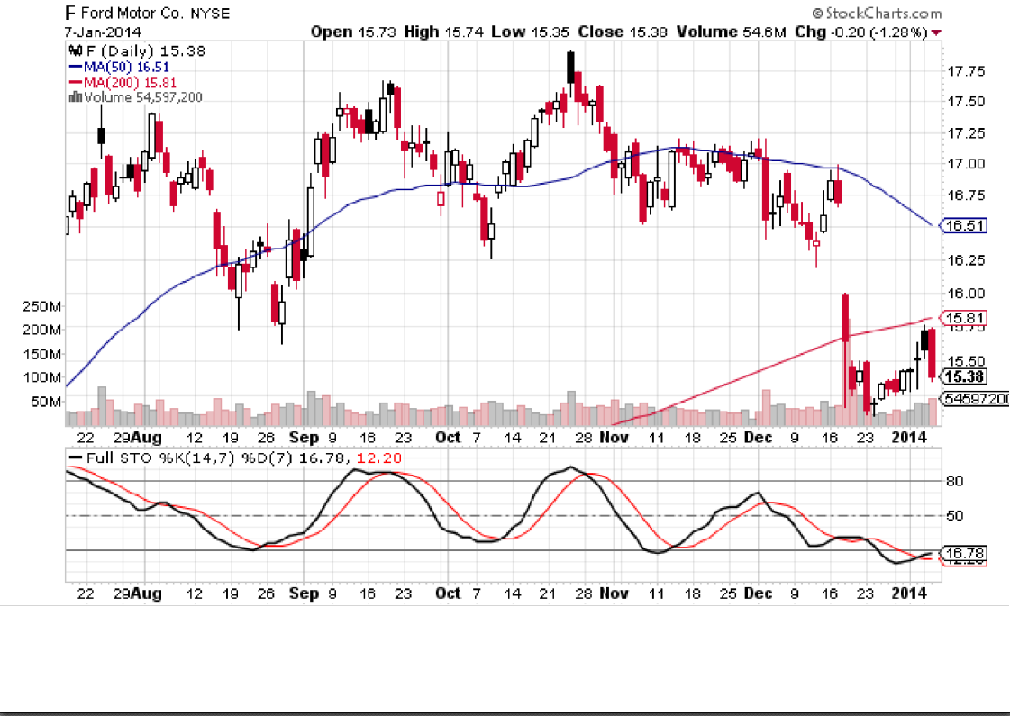Click the 54597200 volume tag
Screen dimensions: 1010x716
click(977, 399)
